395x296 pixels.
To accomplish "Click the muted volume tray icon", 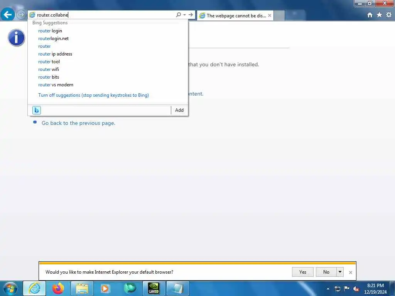I will [356, 289].
